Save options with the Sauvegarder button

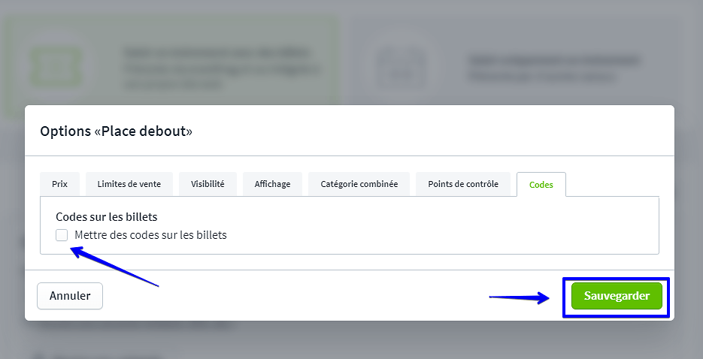click(617, 296)
